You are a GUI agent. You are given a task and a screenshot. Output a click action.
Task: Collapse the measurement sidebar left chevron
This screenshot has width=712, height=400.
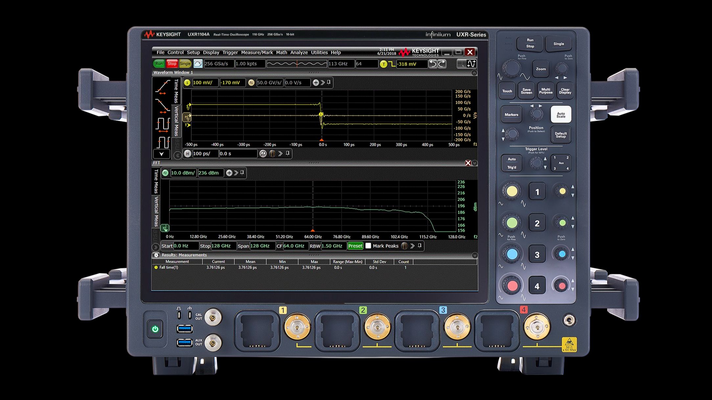(177, 155)
